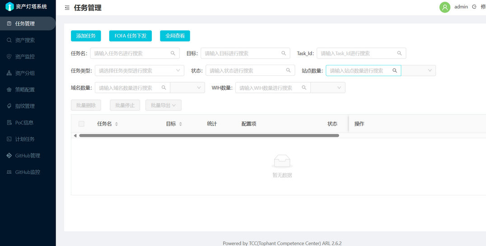This screenshot has width=486, height=246.
Task: Focus the 站点数量 search input
Action: pos(364,70)
